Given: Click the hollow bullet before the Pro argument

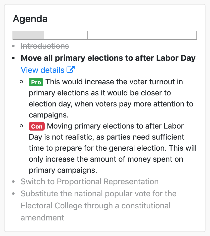Looking at the screenshot, I should point(22,82).
